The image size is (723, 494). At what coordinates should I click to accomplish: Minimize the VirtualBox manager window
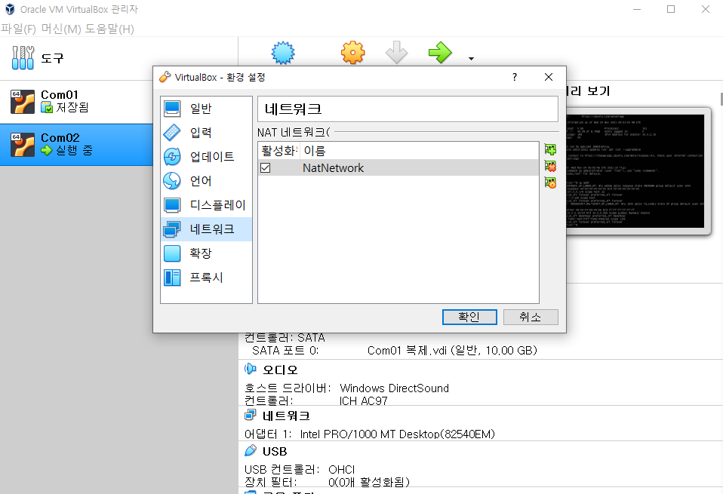click(637, 9)
